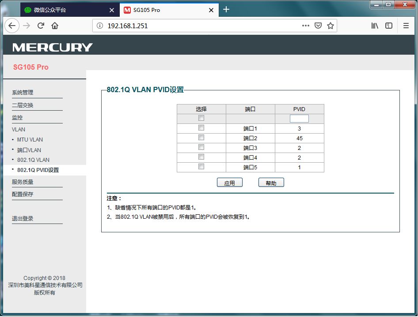Click the MERCURY logo
The image size is (418, 317).
click(x=52, y=47)
